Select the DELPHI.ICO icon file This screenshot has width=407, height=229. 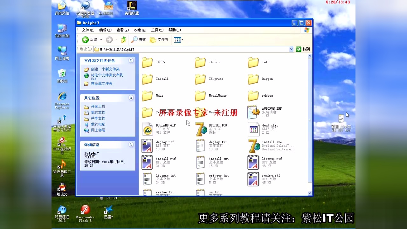point(201,129)
